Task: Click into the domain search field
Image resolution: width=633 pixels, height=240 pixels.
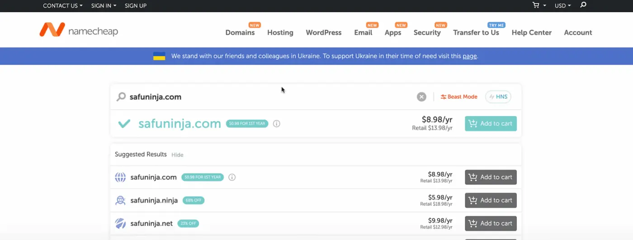Action: (x=271, y=97)
